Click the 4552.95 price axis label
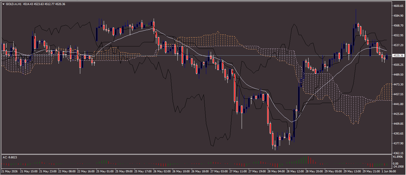Image resolution: width=406 pixels, height=175 pixels. coord(398,35)
